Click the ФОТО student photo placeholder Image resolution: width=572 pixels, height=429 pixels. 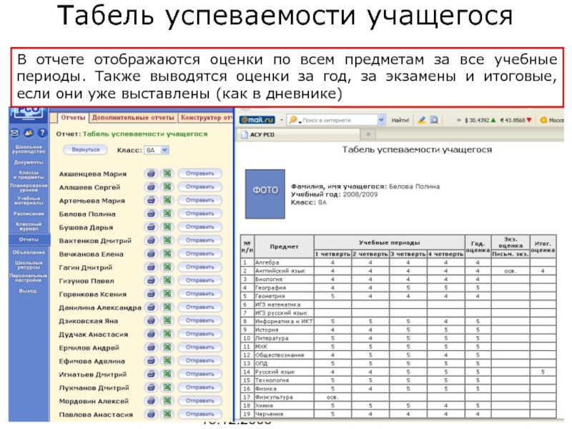[265, 192]
